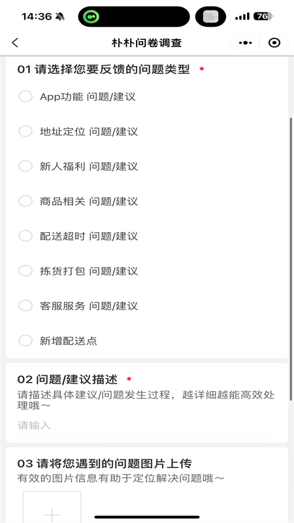Tap the 朴朴问卷调查 page title

(146, 42)
